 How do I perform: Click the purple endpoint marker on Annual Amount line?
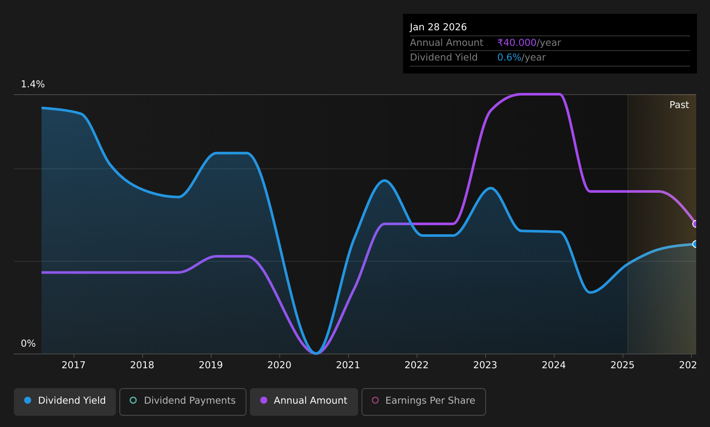(695, 224)
